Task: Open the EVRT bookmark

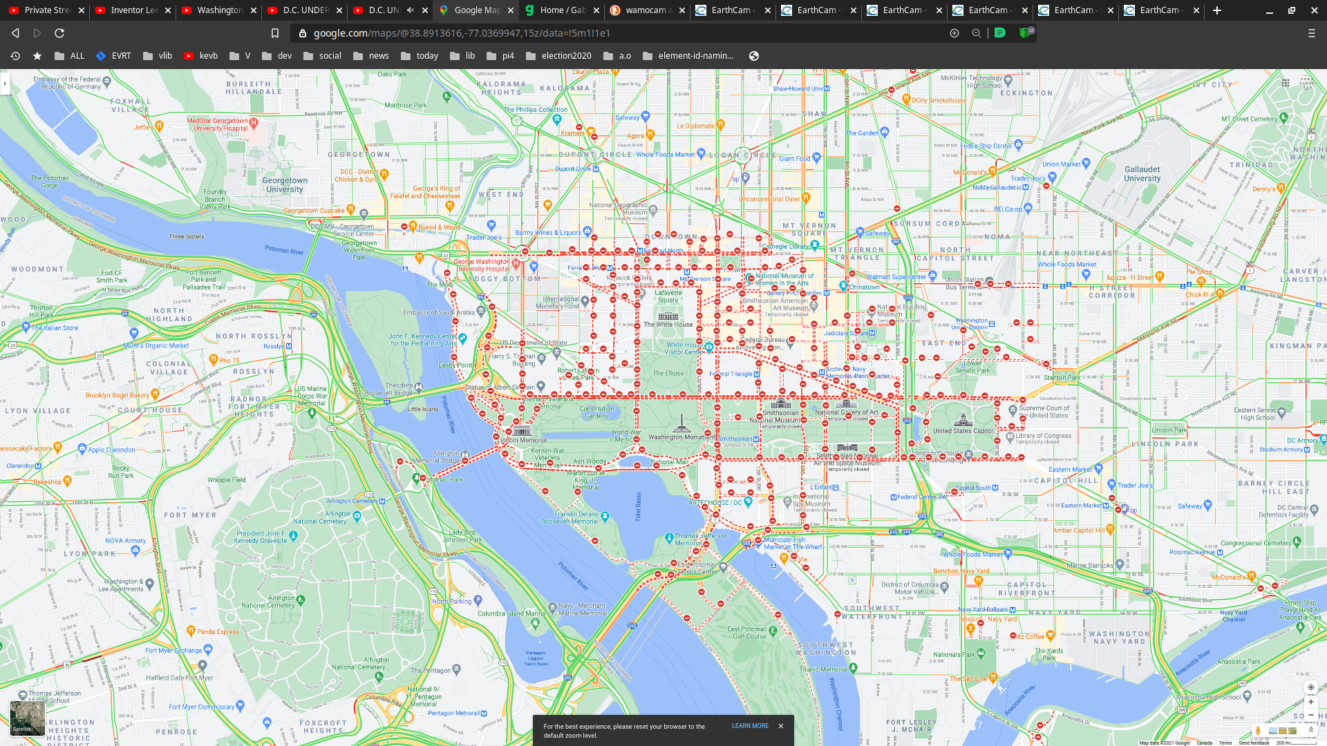Action: click(x=113, y=56)
